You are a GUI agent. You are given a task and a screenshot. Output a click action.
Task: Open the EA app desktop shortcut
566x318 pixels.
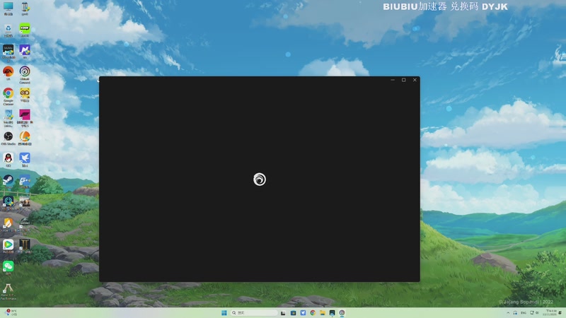(x=8, y=73)
